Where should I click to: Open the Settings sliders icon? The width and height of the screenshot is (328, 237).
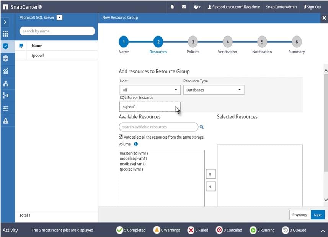[6, 108]
